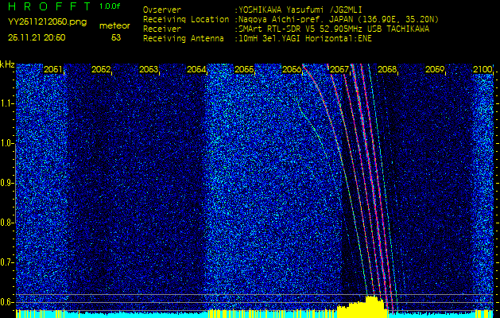Click the Receiving Antenna YAGI description
The image size is (500, 318).
tap(306, 37)
